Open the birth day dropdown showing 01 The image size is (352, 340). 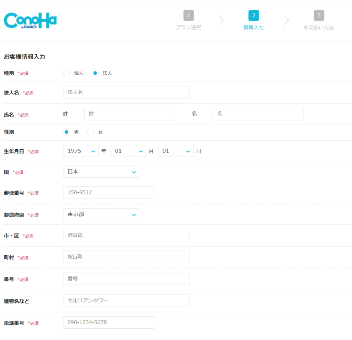(x=175, y=151)
